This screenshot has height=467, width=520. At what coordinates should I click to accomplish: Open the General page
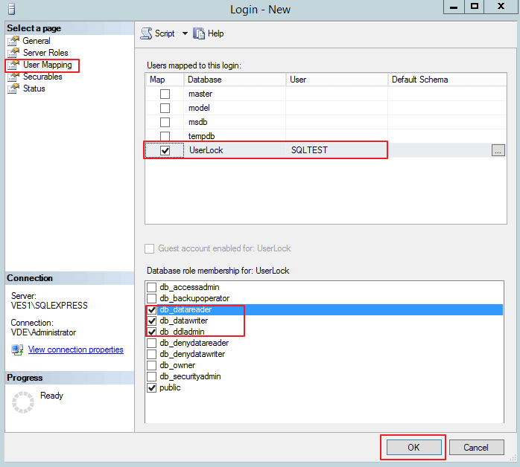pyautogui.click(x=37, y=41)
